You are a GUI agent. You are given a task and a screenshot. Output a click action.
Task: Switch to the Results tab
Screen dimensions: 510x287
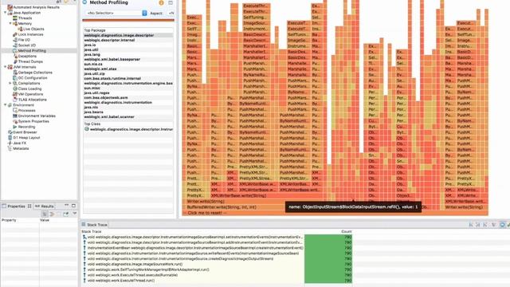[45, 206]
